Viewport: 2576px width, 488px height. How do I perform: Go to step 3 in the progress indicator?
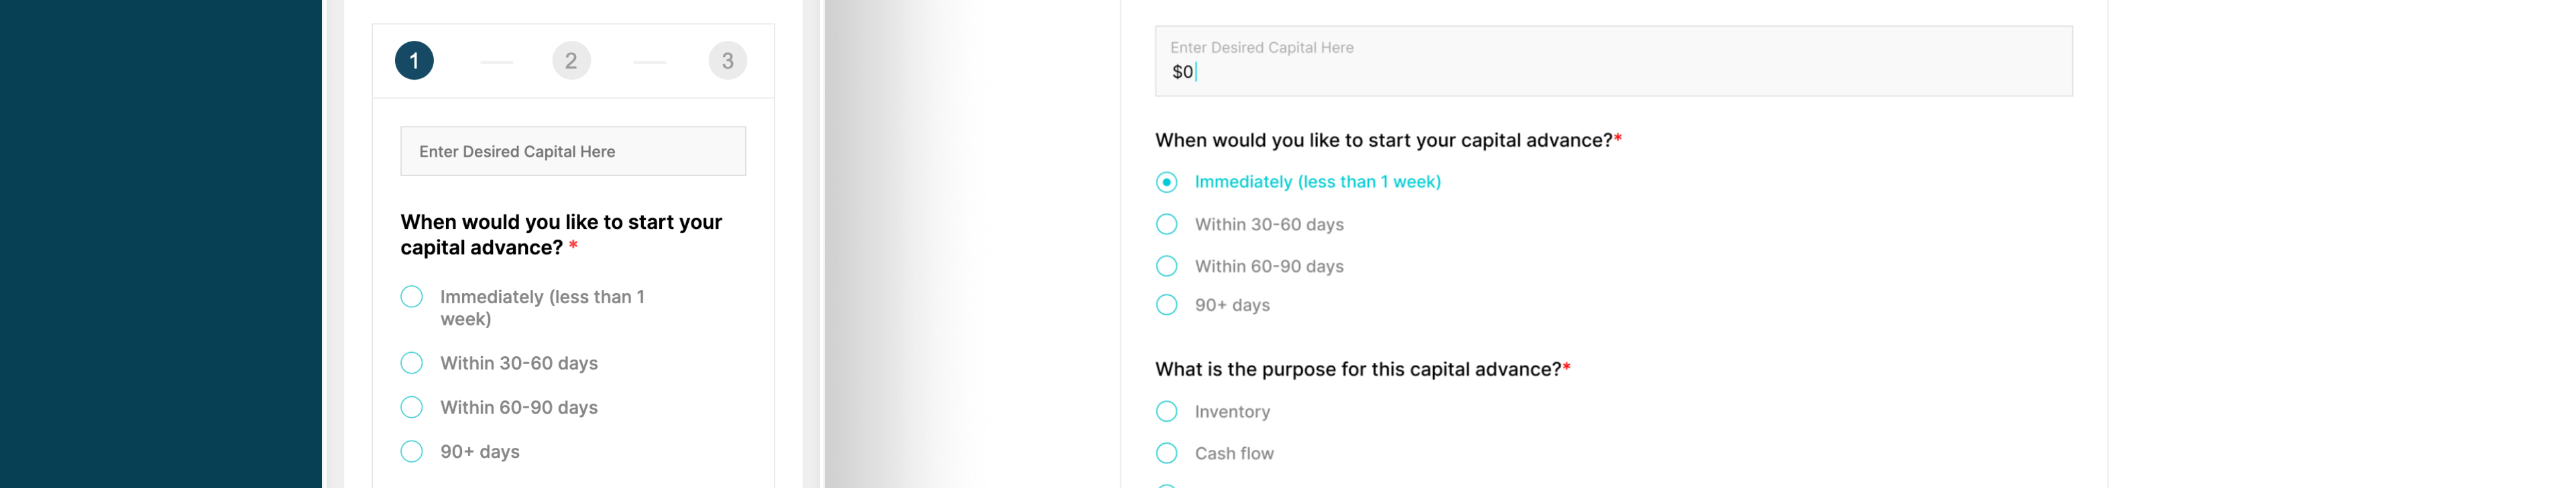727,61
